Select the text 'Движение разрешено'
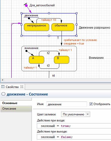 (94, 28)
